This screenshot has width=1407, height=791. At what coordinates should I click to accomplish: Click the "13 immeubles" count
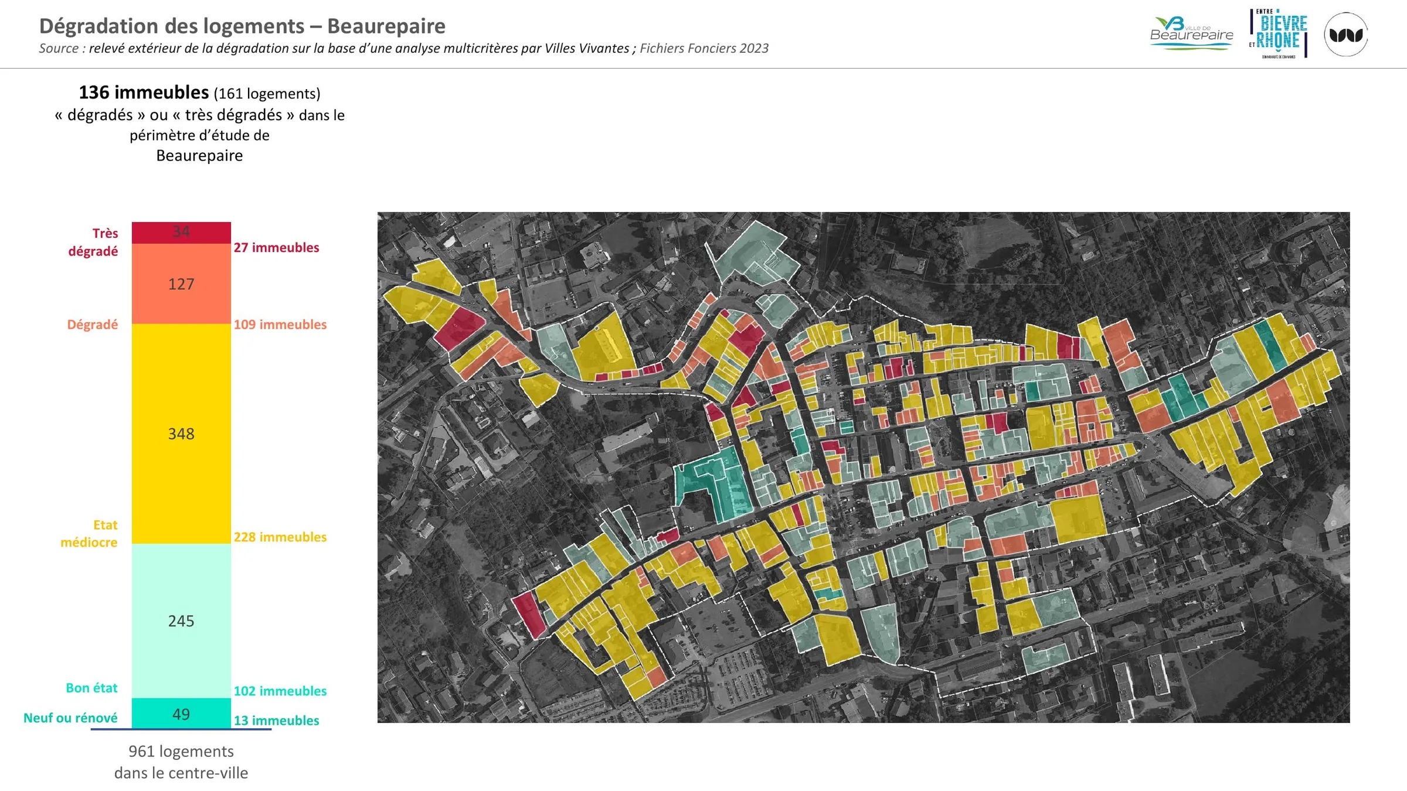pos(277,720)
